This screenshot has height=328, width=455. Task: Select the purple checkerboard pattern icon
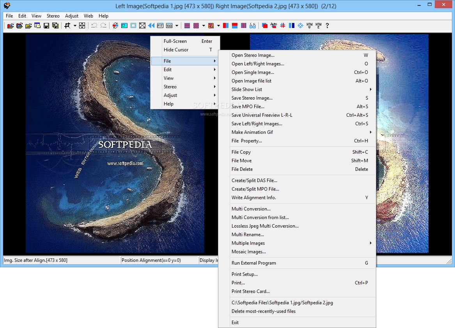[x=196, y=25]
